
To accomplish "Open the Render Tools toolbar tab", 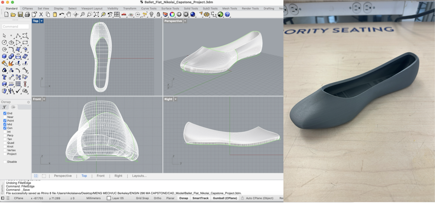I will (250, 9).
